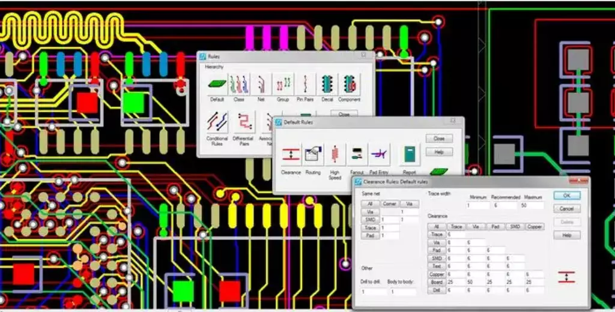Viewport: 615px width, 312px height.
Task: Click the Board row button in Clearance
Action: [x=437, y=282]
